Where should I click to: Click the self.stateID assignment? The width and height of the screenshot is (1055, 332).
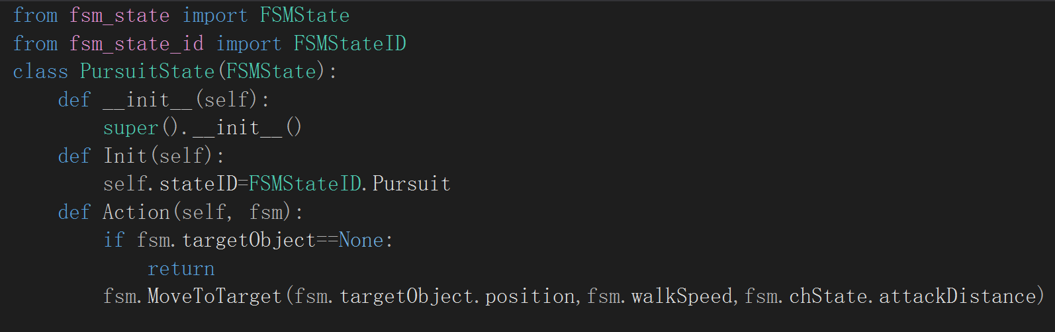click(170, 184)
